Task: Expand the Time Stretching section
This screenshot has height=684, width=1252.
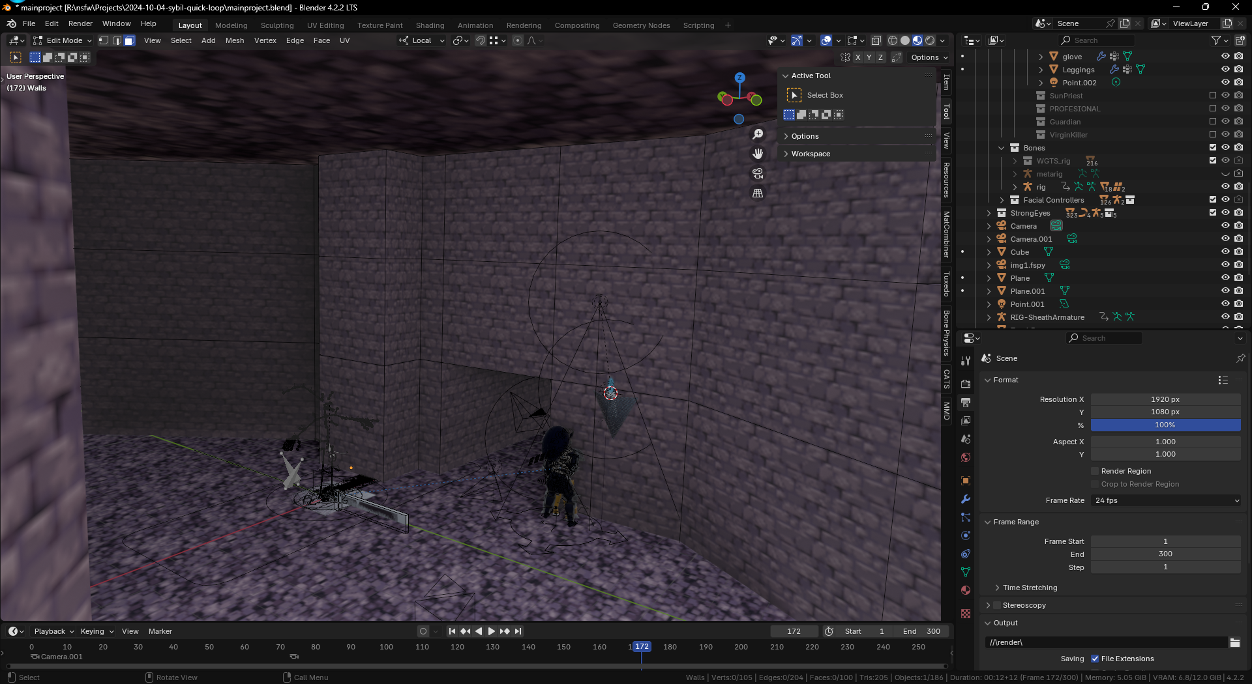Action: coord(1030,588)
